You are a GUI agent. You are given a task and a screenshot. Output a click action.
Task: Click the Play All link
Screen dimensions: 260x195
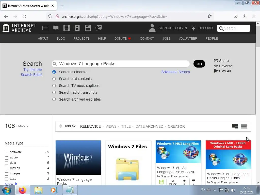[x=222, y=71]
